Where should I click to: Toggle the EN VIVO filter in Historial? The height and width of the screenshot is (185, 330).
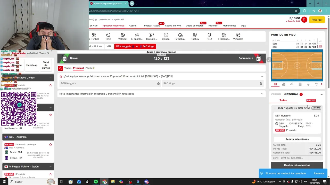tap(311, 100)
